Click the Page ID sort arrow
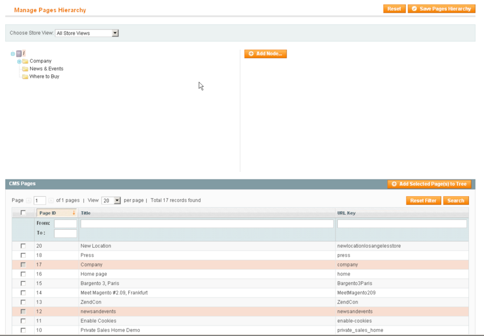The width and height of the screenshot is (484, 336). pos(73,213)
